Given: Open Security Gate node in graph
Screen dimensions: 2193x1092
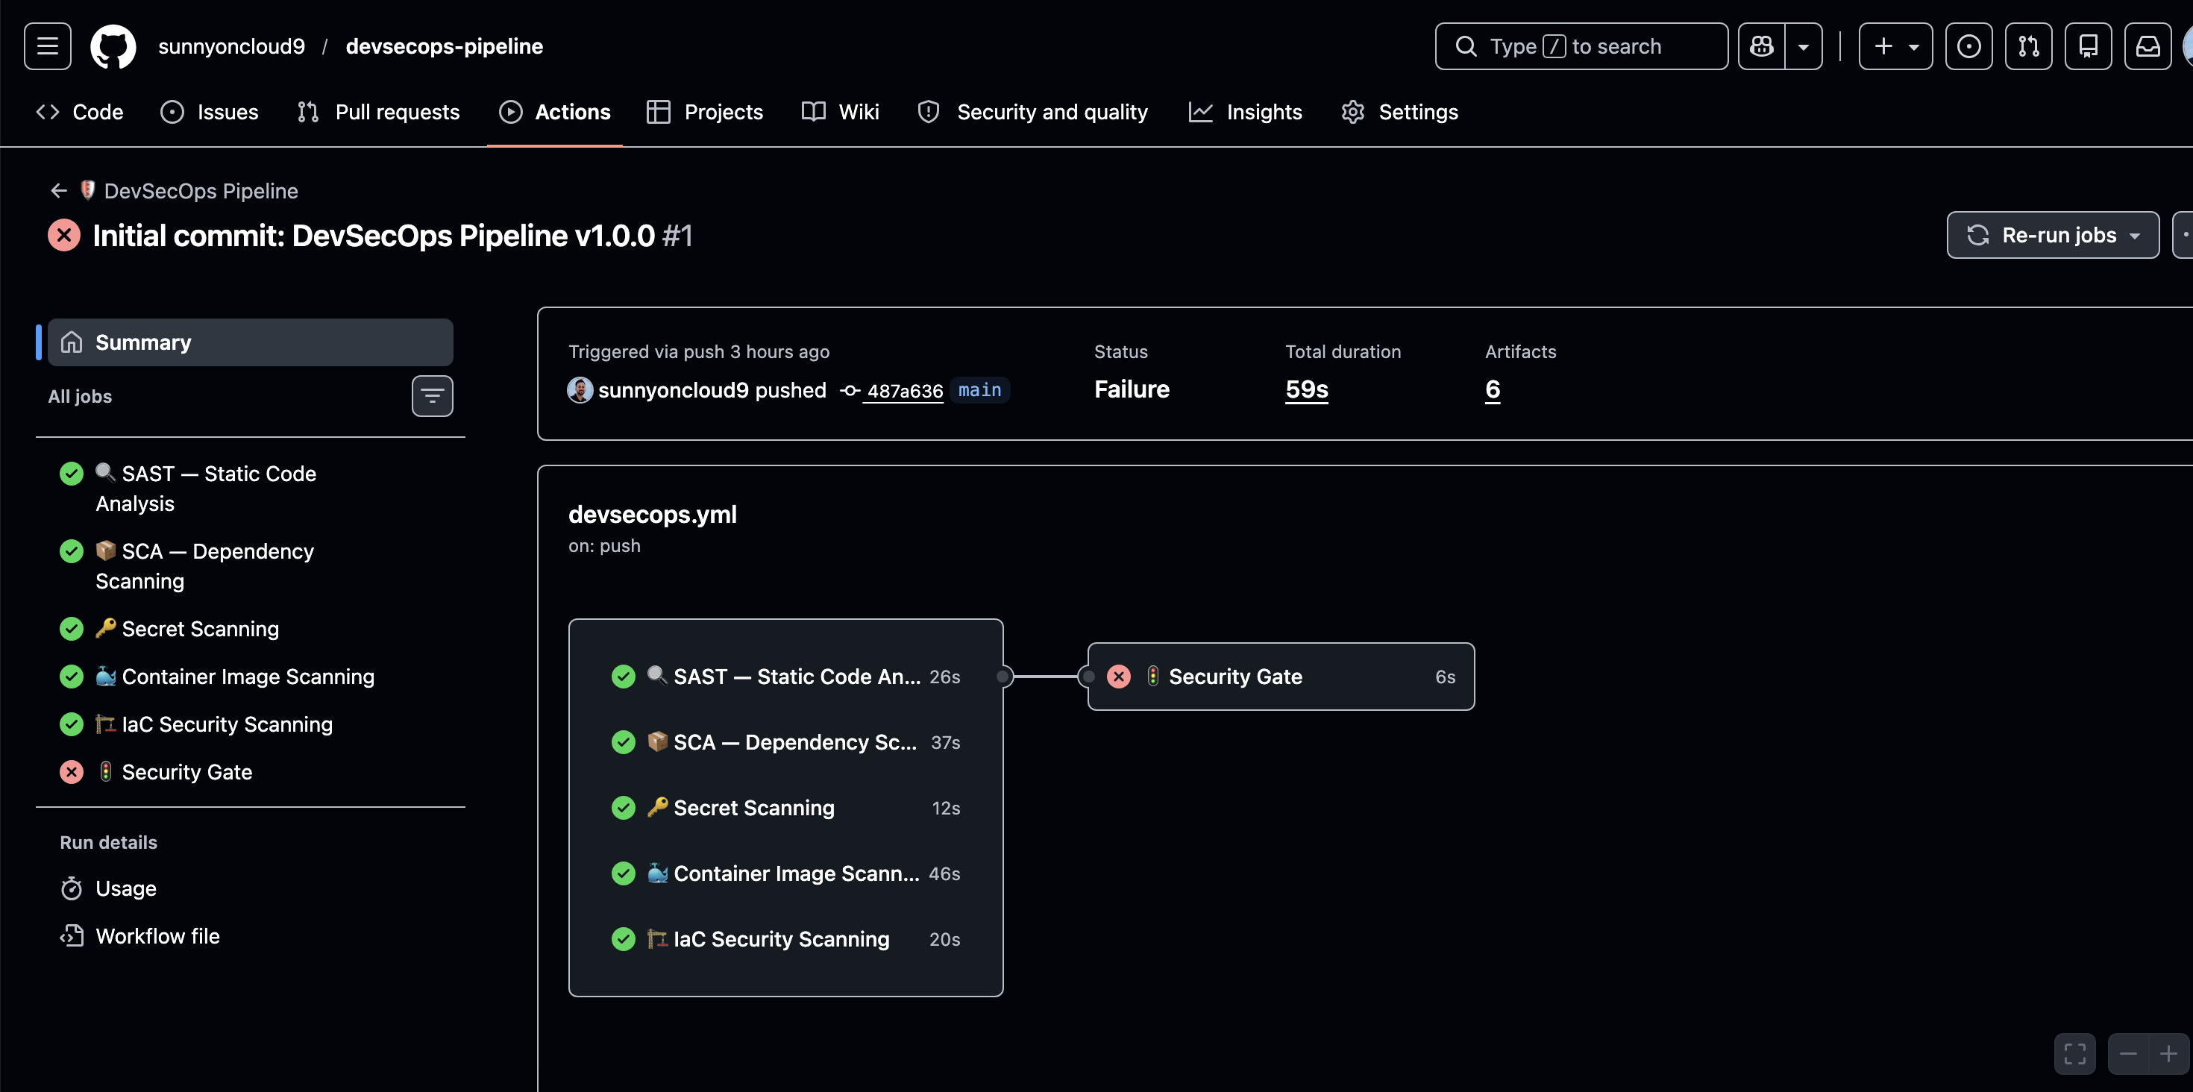Looking at the screenshot, I should (1281, 677).
